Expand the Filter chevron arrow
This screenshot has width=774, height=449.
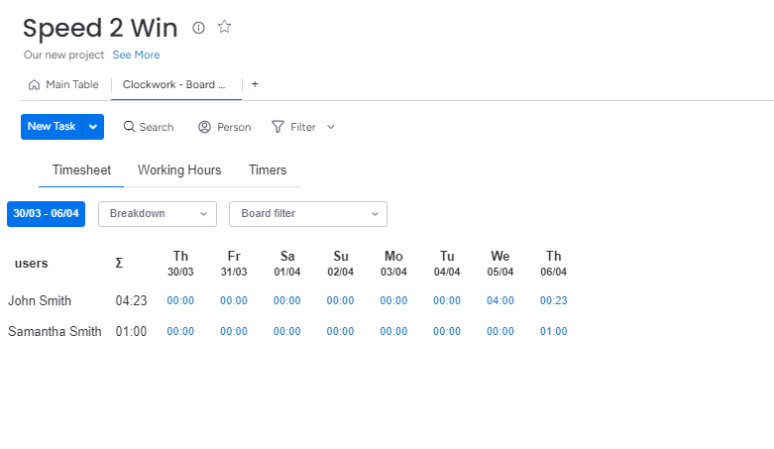[331, 127]
